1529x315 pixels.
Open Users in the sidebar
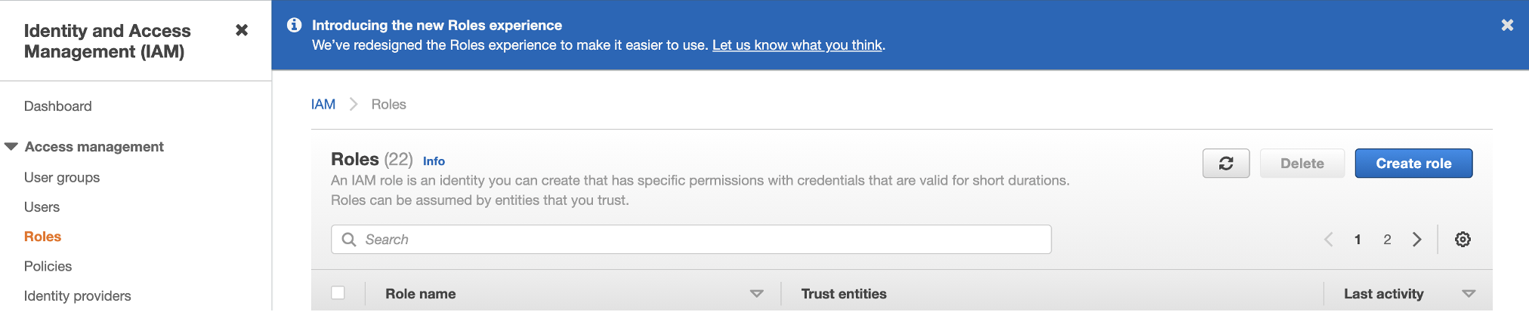click(42, 207)
